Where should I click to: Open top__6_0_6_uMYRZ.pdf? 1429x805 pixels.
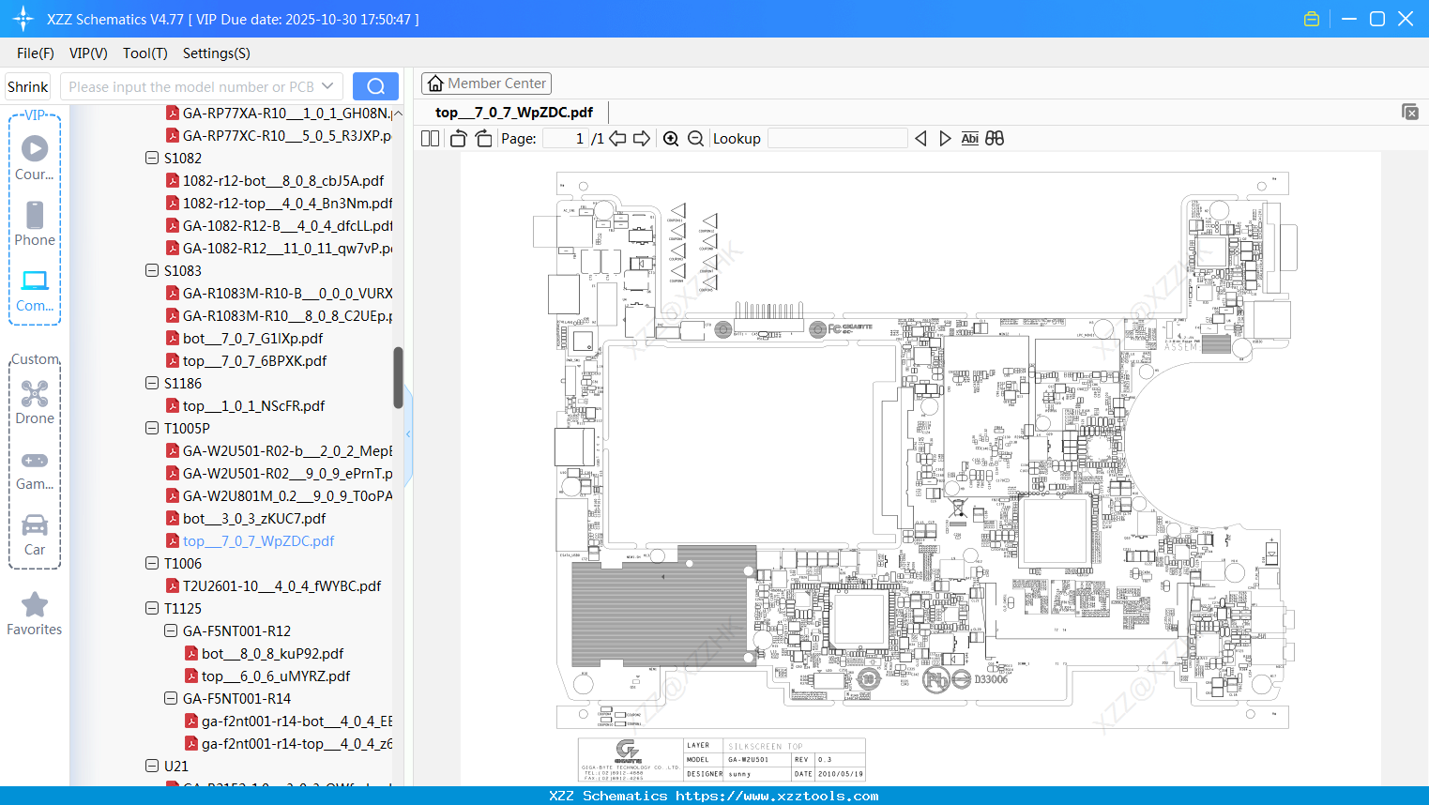276,676
